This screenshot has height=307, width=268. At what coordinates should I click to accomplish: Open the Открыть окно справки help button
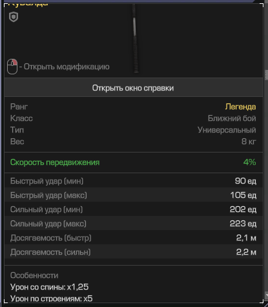point(134,88)
